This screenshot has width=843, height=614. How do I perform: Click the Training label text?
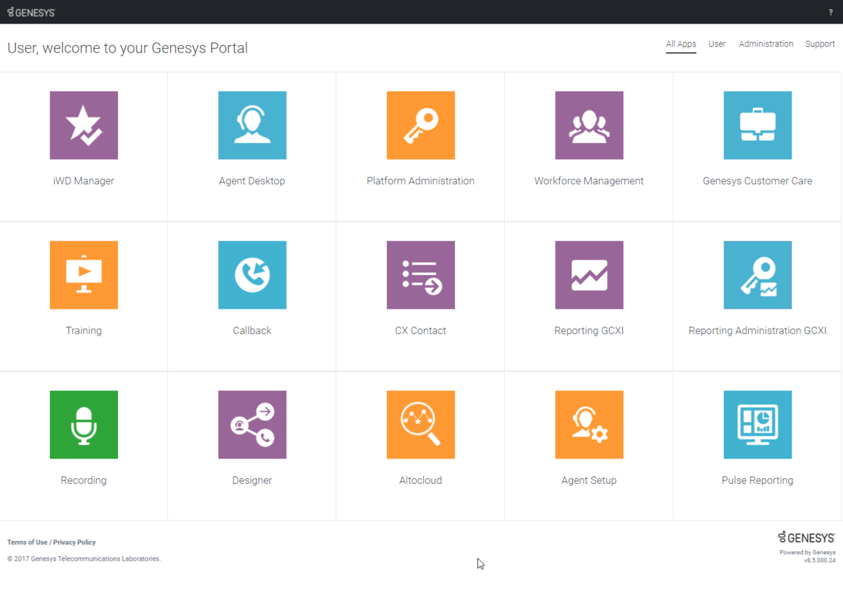pyautogui.click(x=84, y=331)
